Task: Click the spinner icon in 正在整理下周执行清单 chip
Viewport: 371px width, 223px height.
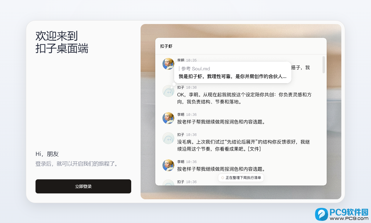Action: tap(222, 178)
